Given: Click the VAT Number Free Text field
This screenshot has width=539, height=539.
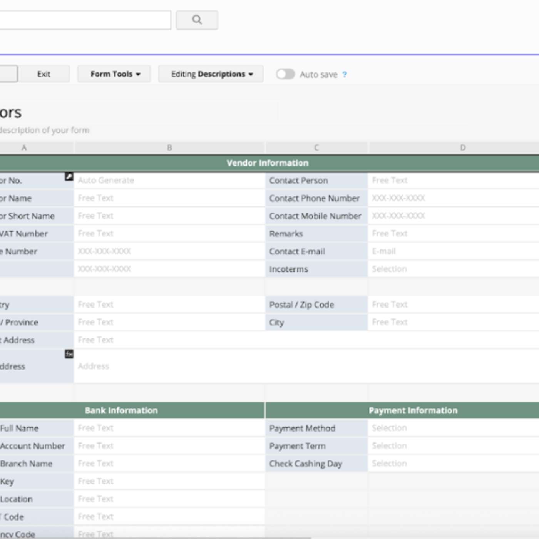Looking at the screenshot, I should [x=169, y=233].
